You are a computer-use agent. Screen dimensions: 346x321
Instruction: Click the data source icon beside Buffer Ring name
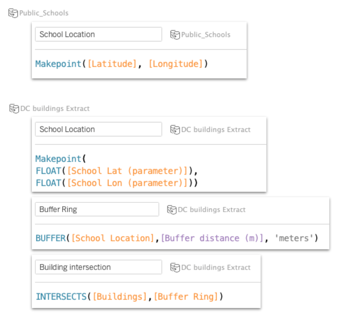pos(172,210)
